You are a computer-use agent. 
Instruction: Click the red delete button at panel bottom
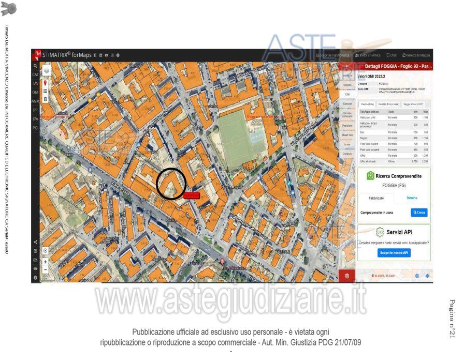[x=347, y=276]
